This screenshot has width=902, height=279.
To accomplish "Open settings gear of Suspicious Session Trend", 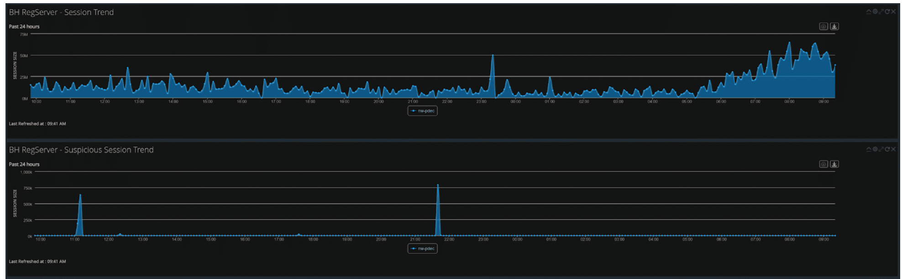I will [x=875, y=150].
